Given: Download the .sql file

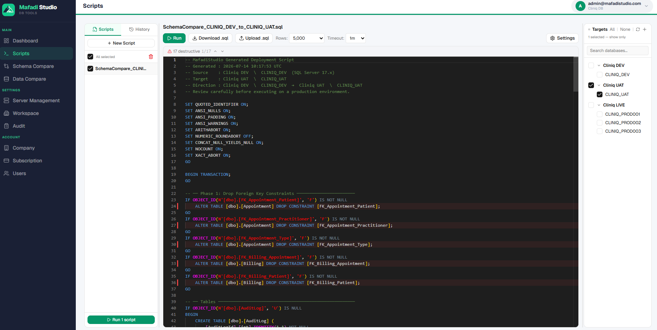Looking at the screenshot, I should click(210, 38).
